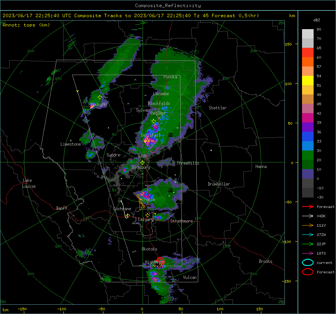Select the magenta 18TS track arrow
Screen dimensions: 336x314
pyautogui.click(x=308, y=254)
